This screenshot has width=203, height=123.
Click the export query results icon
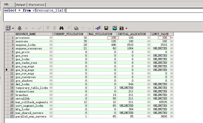click(x=76, y=28)
